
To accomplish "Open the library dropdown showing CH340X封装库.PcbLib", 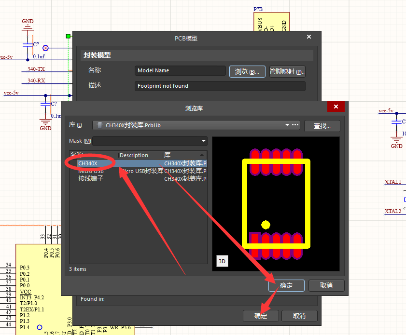I will 287,125.
